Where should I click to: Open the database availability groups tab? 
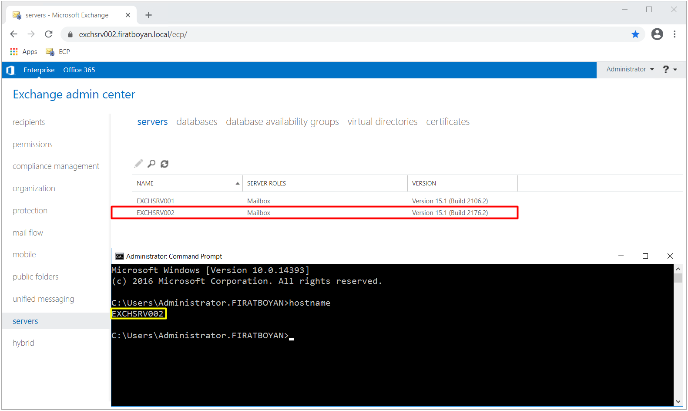click(282, 122)
